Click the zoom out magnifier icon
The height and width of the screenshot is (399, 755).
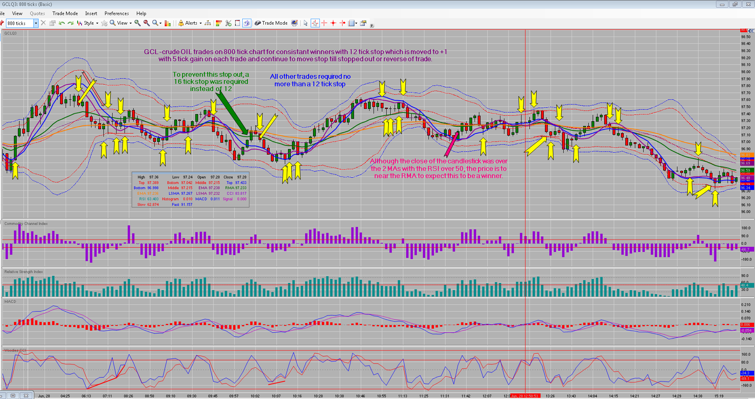coord(147,23)
